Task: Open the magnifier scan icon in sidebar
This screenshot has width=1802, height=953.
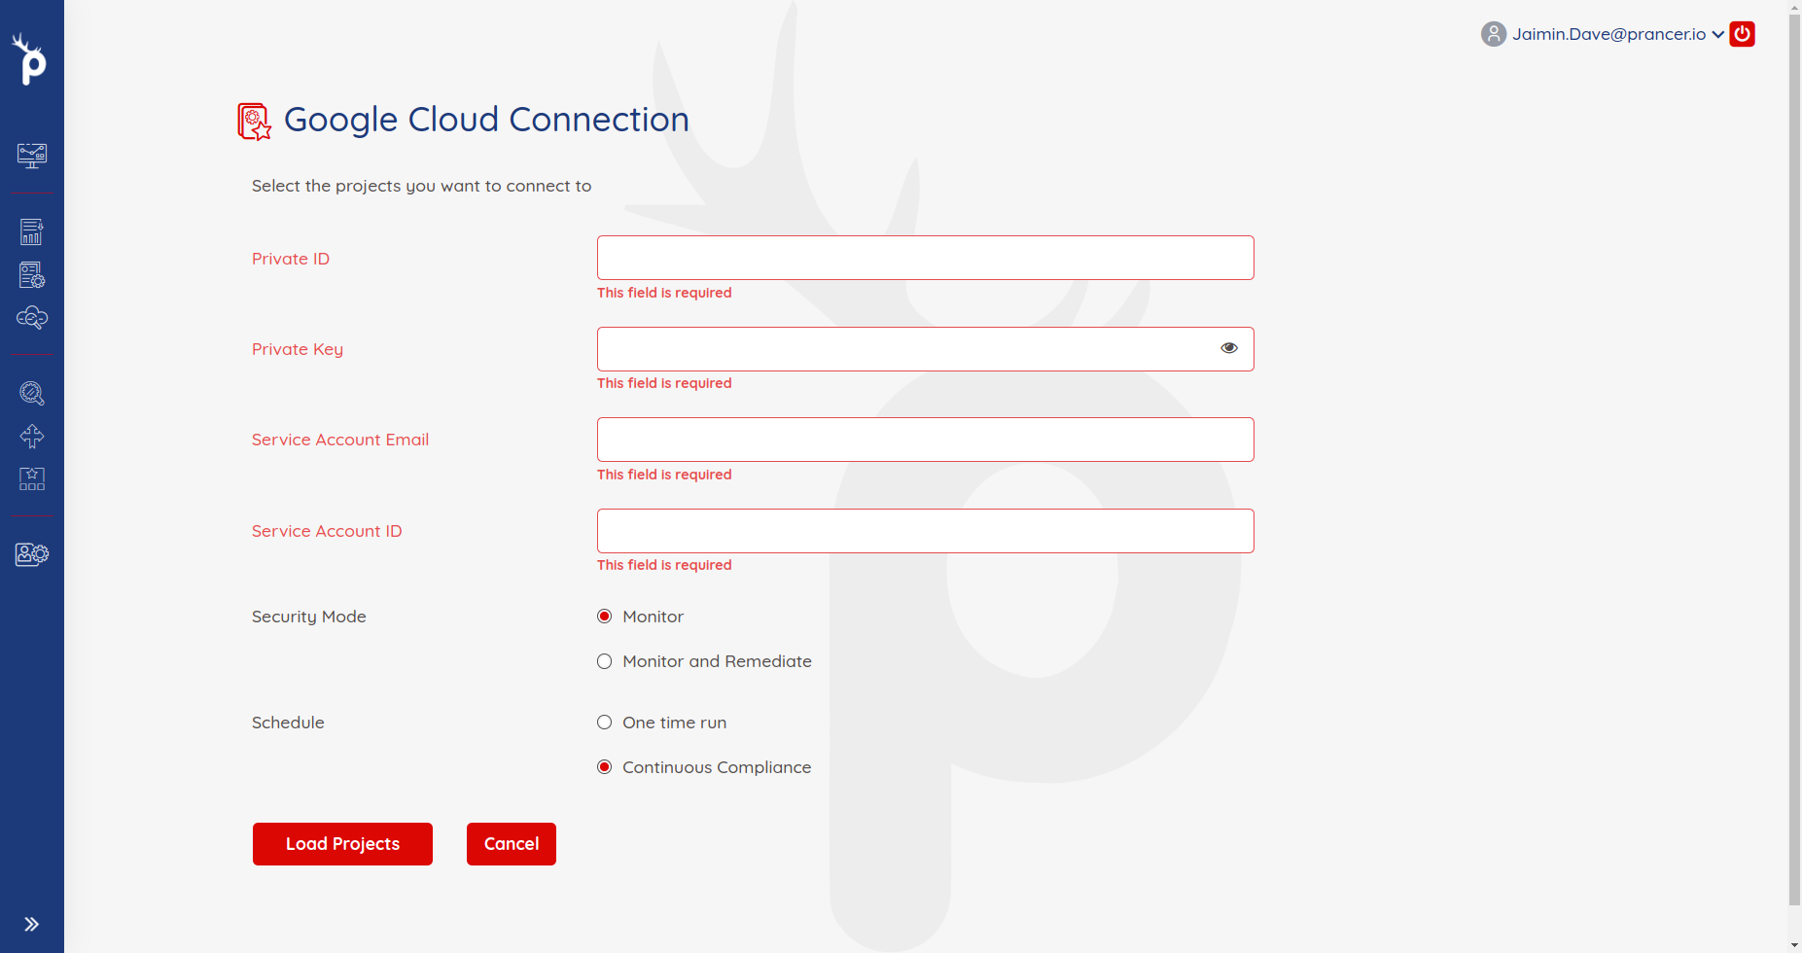Action: (32, 393)
